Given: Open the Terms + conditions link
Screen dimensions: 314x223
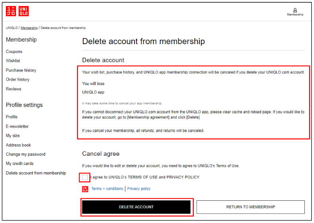Looking at the screenshot, I should pyautogui.click(x=107, y=189).
